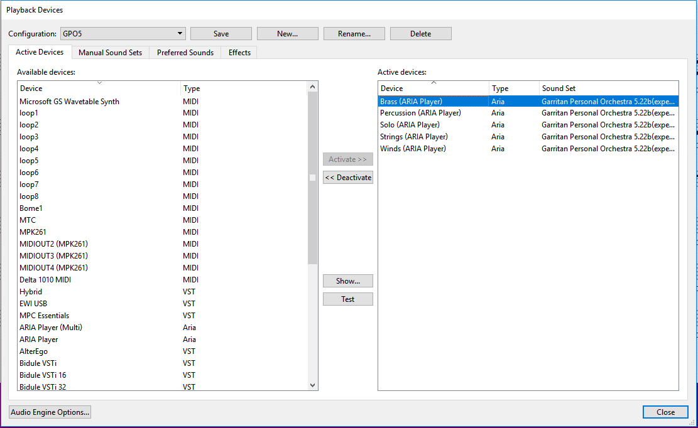Select ARIA Player (Multi) in available devices
The image size is (698, 428).
point(51,328)
